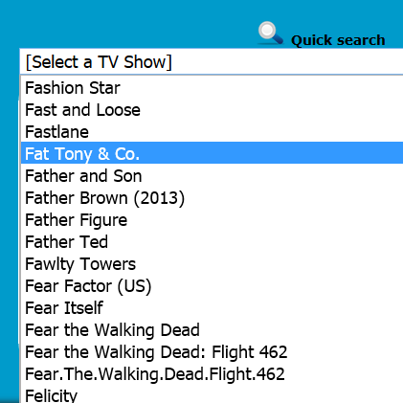Select the Fastlane entry
The width and height of the screenshot is (403, 403).
[x=212, y=132]
